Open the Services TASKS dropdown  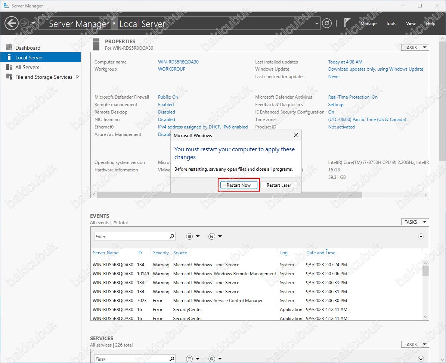click(415, 344)
